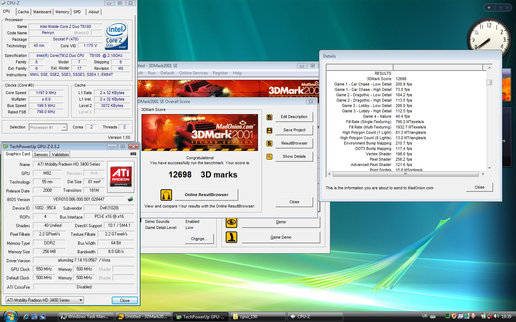
Task: Click the Game Demo button
Action: click(281, 238)
